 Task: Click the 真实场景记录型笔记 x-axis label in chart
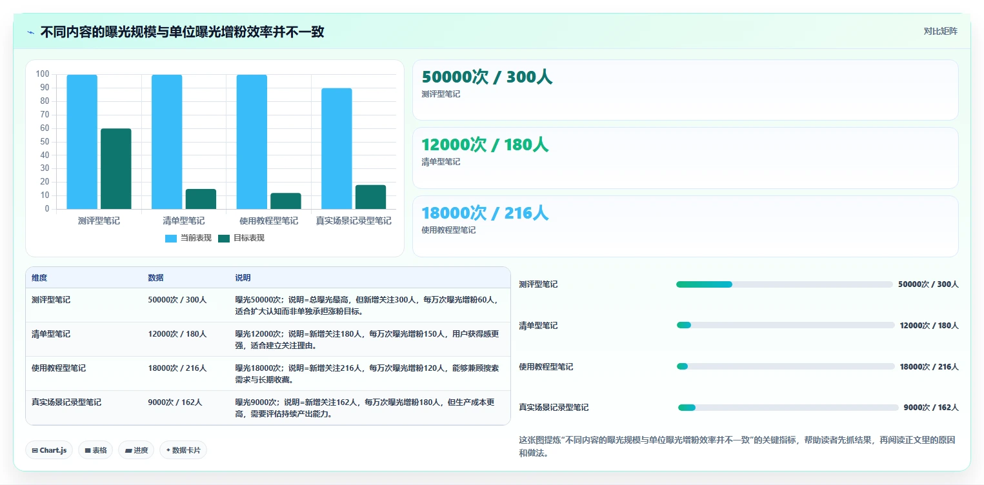pos(354,221)
